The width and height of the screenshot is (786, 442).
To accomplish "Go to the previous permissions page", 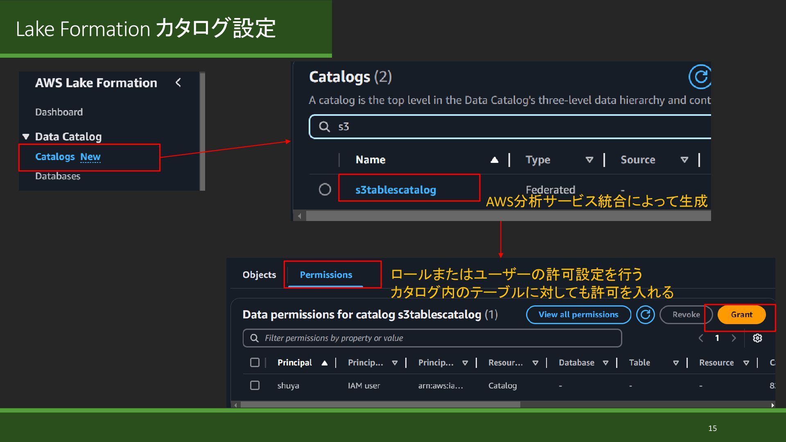I will (x=701, y=338).
